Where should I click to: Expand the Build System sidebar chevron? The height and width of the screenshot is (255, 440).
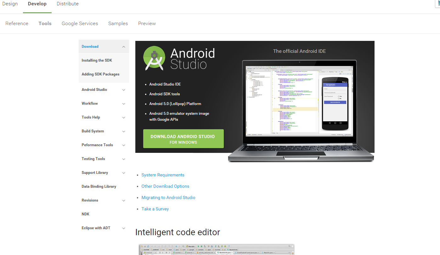tap(124, 131)
